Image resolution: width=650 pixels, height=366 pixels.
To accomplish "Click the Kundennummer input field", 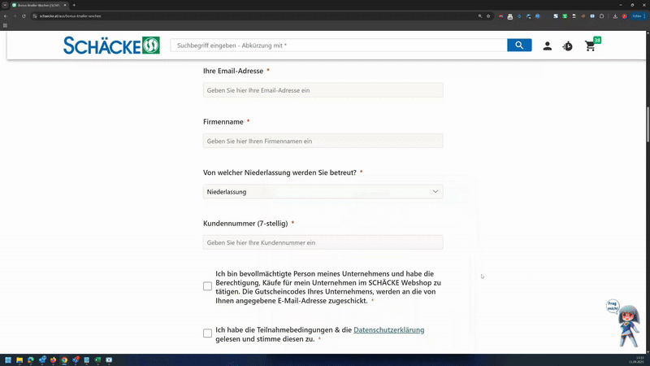I will [323, 242].
